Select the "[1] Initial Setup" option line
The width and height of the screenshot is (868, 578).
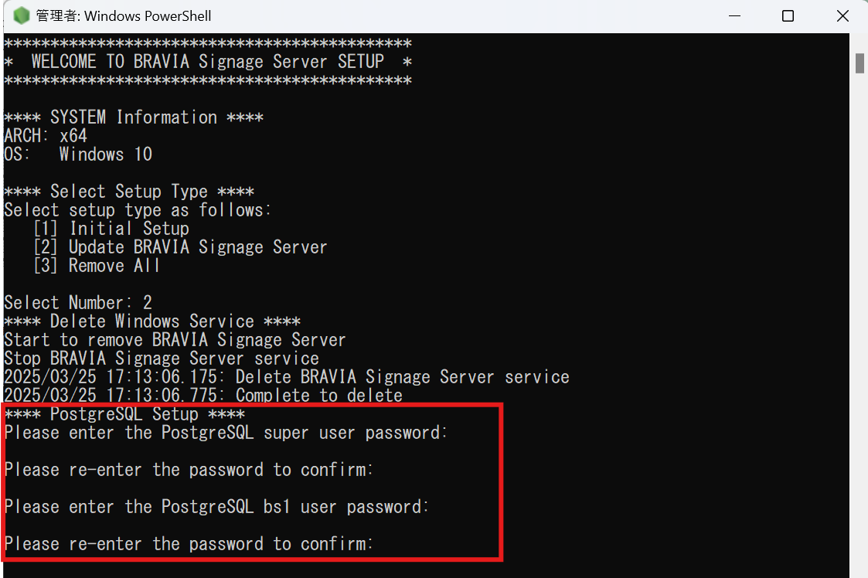click(x=111, y=229)
